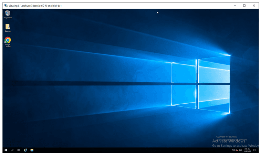Open the Windows Start menu
This screenshot has width=261, height=156.
6,150
